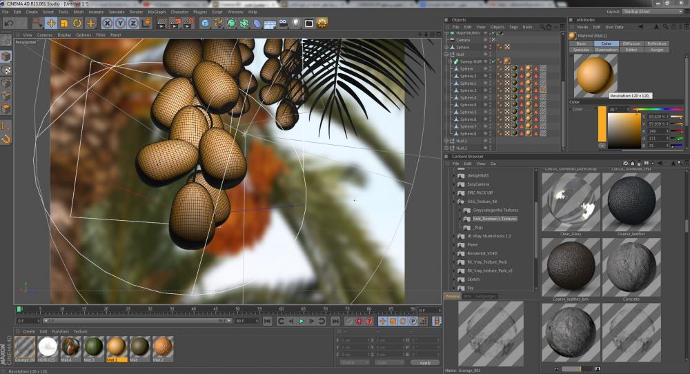Open the World coordinate system dropdown
690x374 pixels.
click(x=354, y=362)
